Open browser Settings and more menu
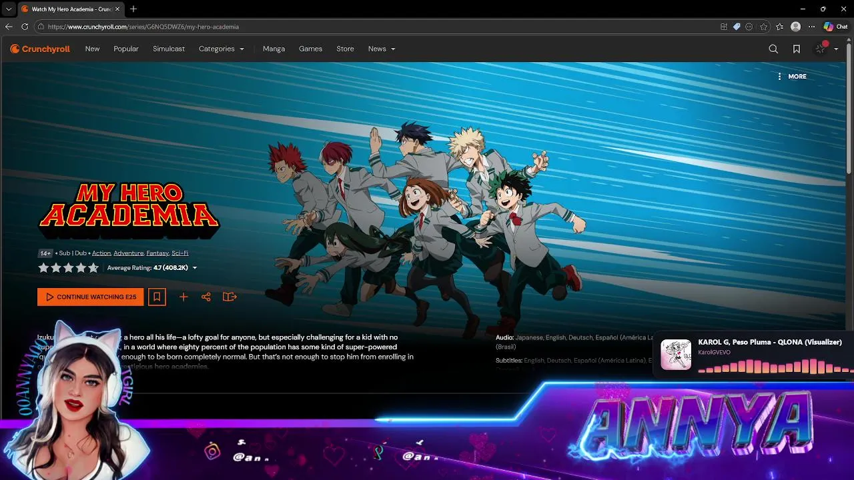This screenshot has width=854, height=480. tap(811, 27)
